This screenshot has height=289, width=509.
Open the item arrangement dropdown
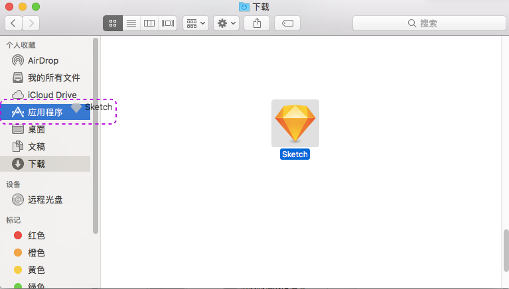click(x=196, y=23)
